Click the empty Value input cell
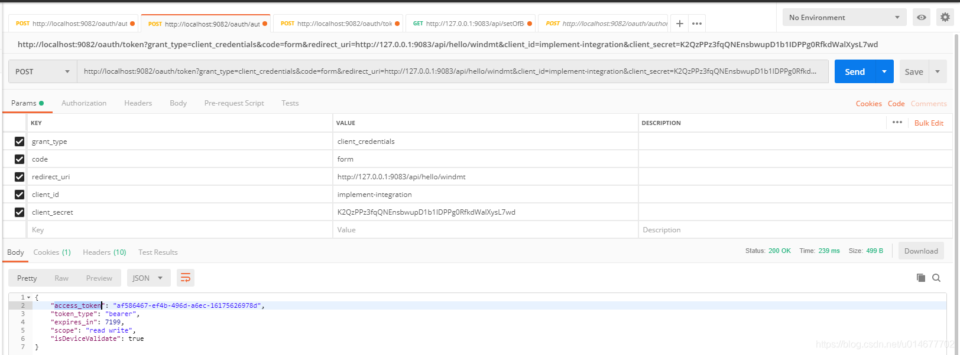 [485, 230]
